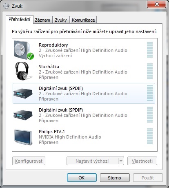
Task: Select the Přehrávání tab
Action: click(x=20, y=19)
